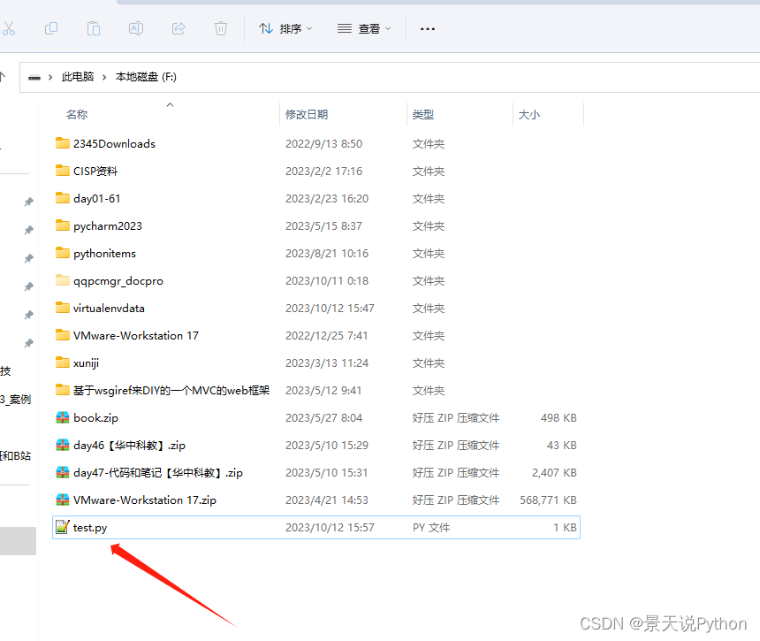Click the Paste clipboard icon
The width and height of the screenshot is (760, 641).
pos(94,28)
